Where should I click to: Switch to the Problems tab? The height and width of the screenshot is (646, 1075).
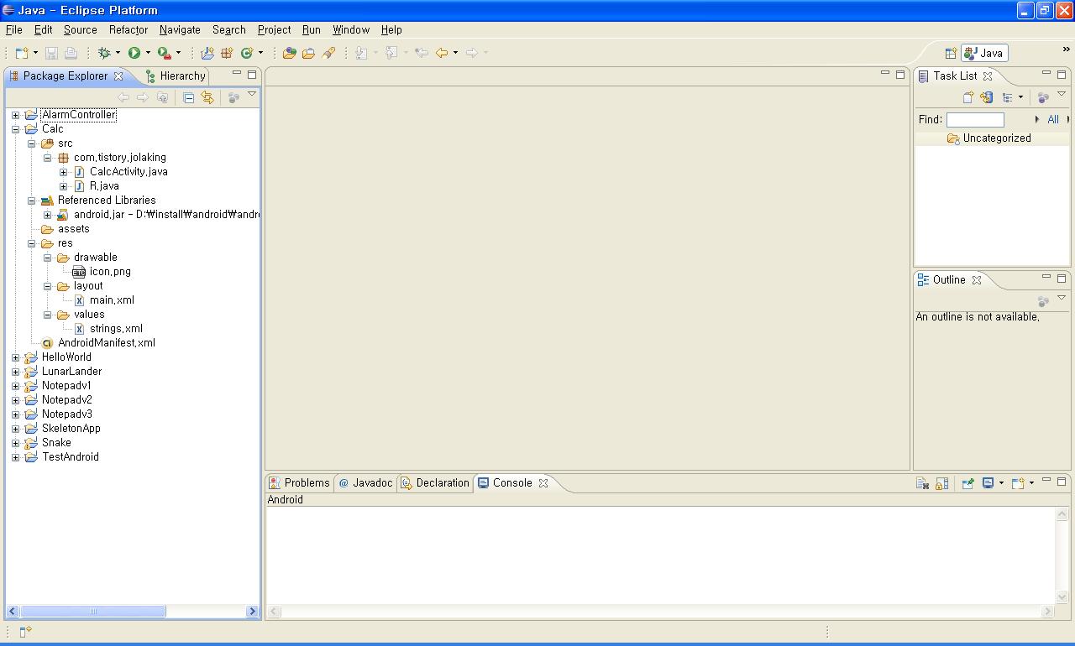point(299,482)
